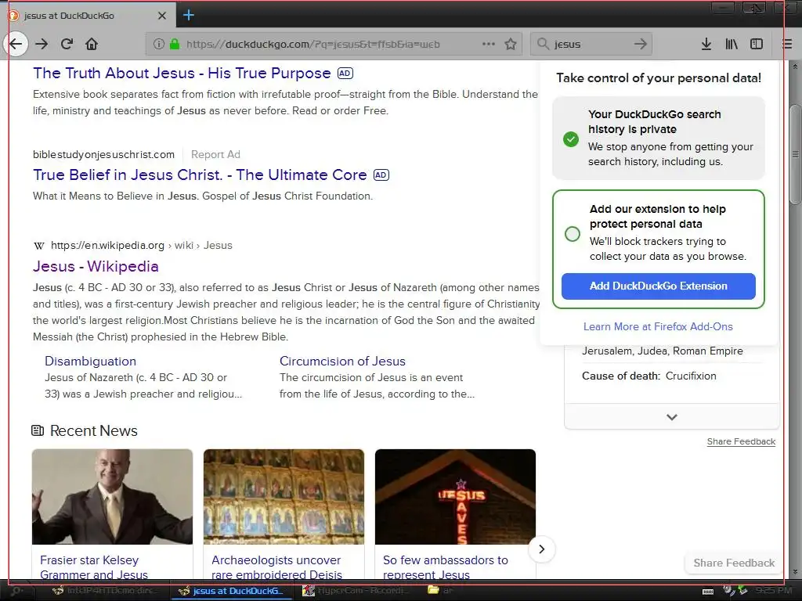
Task: Click the taskbar clock
Action: (x=773, y=591)
